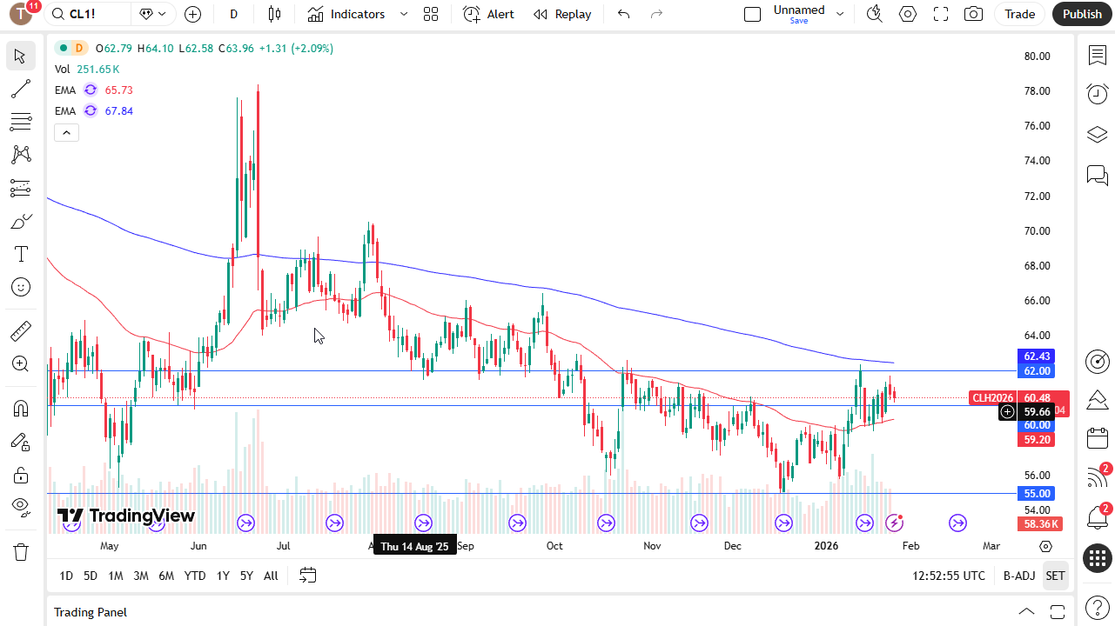
Task: Click the red 59.20 EMA price label
Action: [x=1037, y=440]
